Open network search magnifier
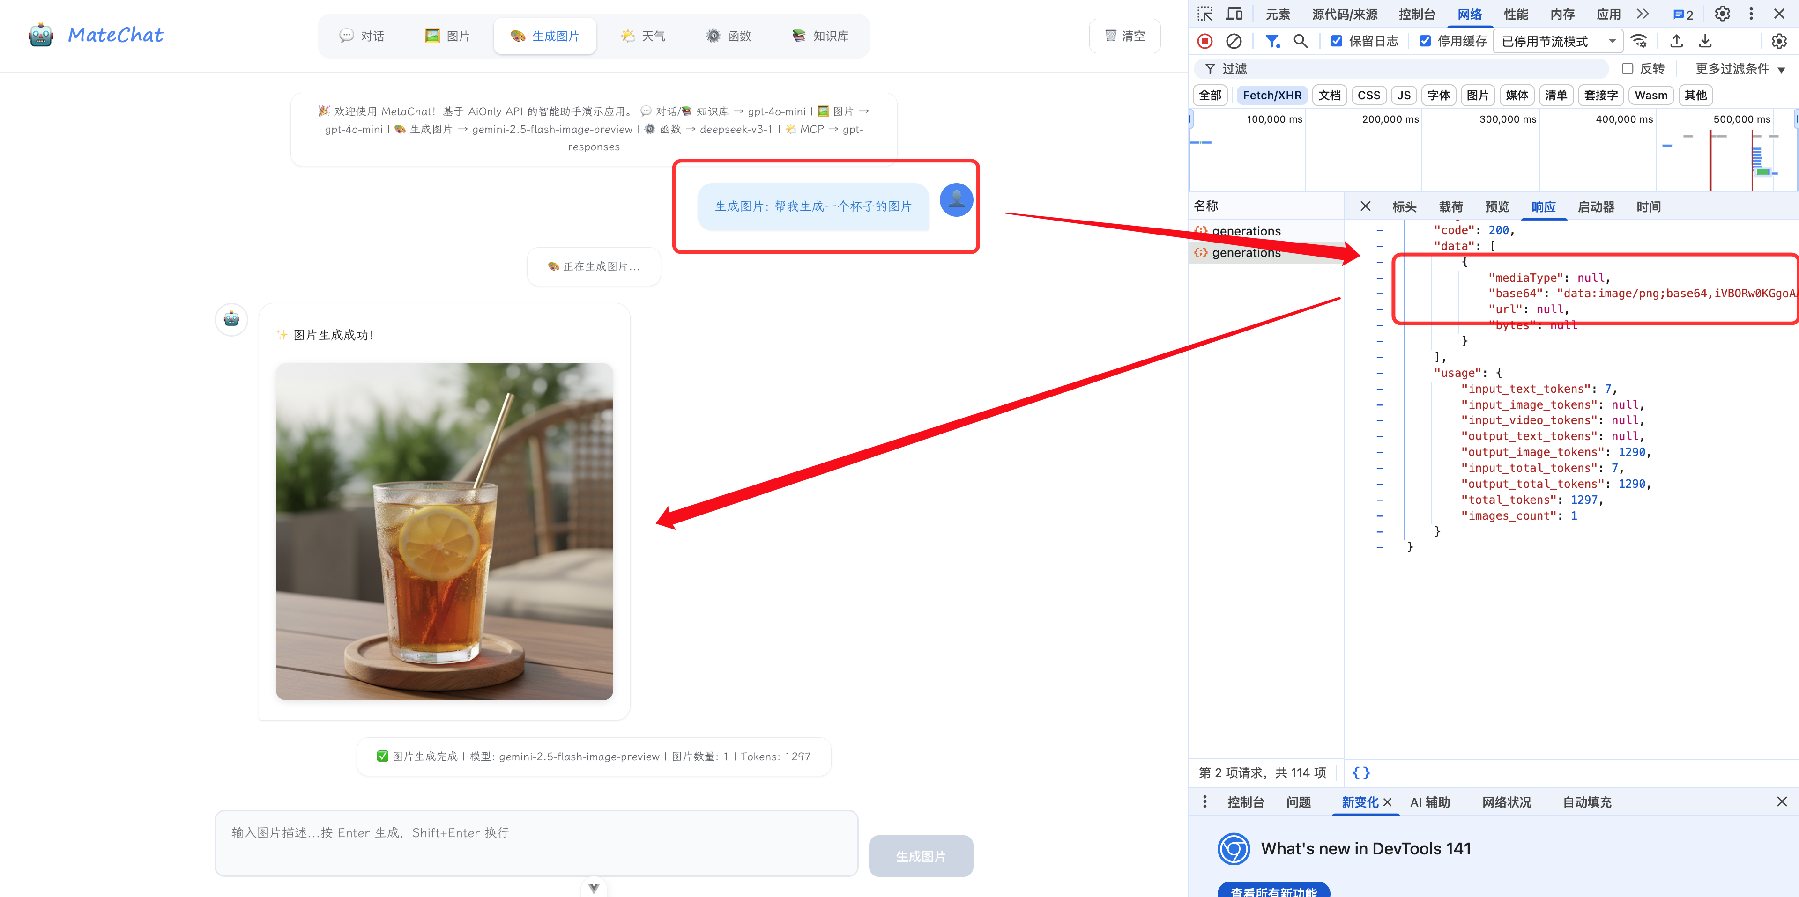This screenshot has width=1799, height=897. [1300, 41]
